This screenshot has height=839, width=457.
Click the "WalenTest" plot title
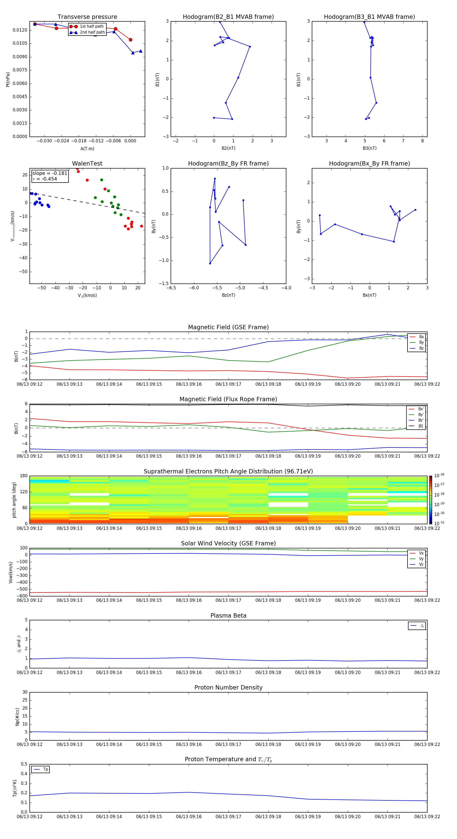pyautogui.click(x=87, y=163)
